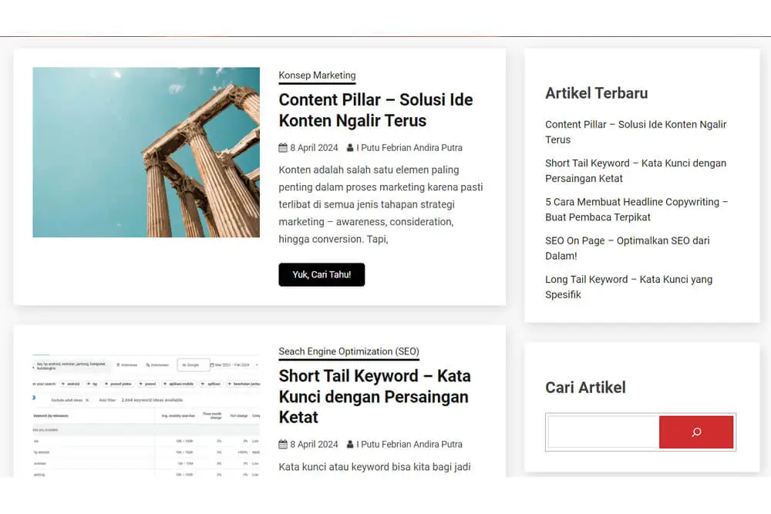Click excerpt text starting Konten adalah salah satu elemen
This screenshot has width=771, height=514.
tap(381, 204)
